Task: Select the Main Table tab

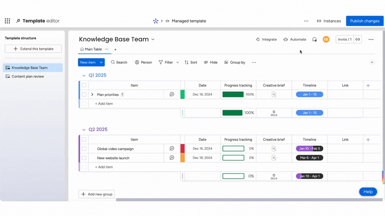Action: click(x=91, y=49)
